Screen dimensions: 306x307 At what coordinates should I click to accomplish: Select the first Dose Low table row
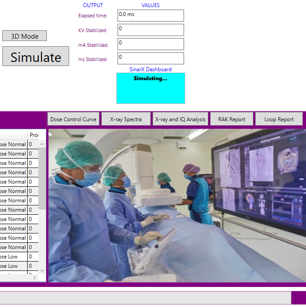tap(13, 257)
